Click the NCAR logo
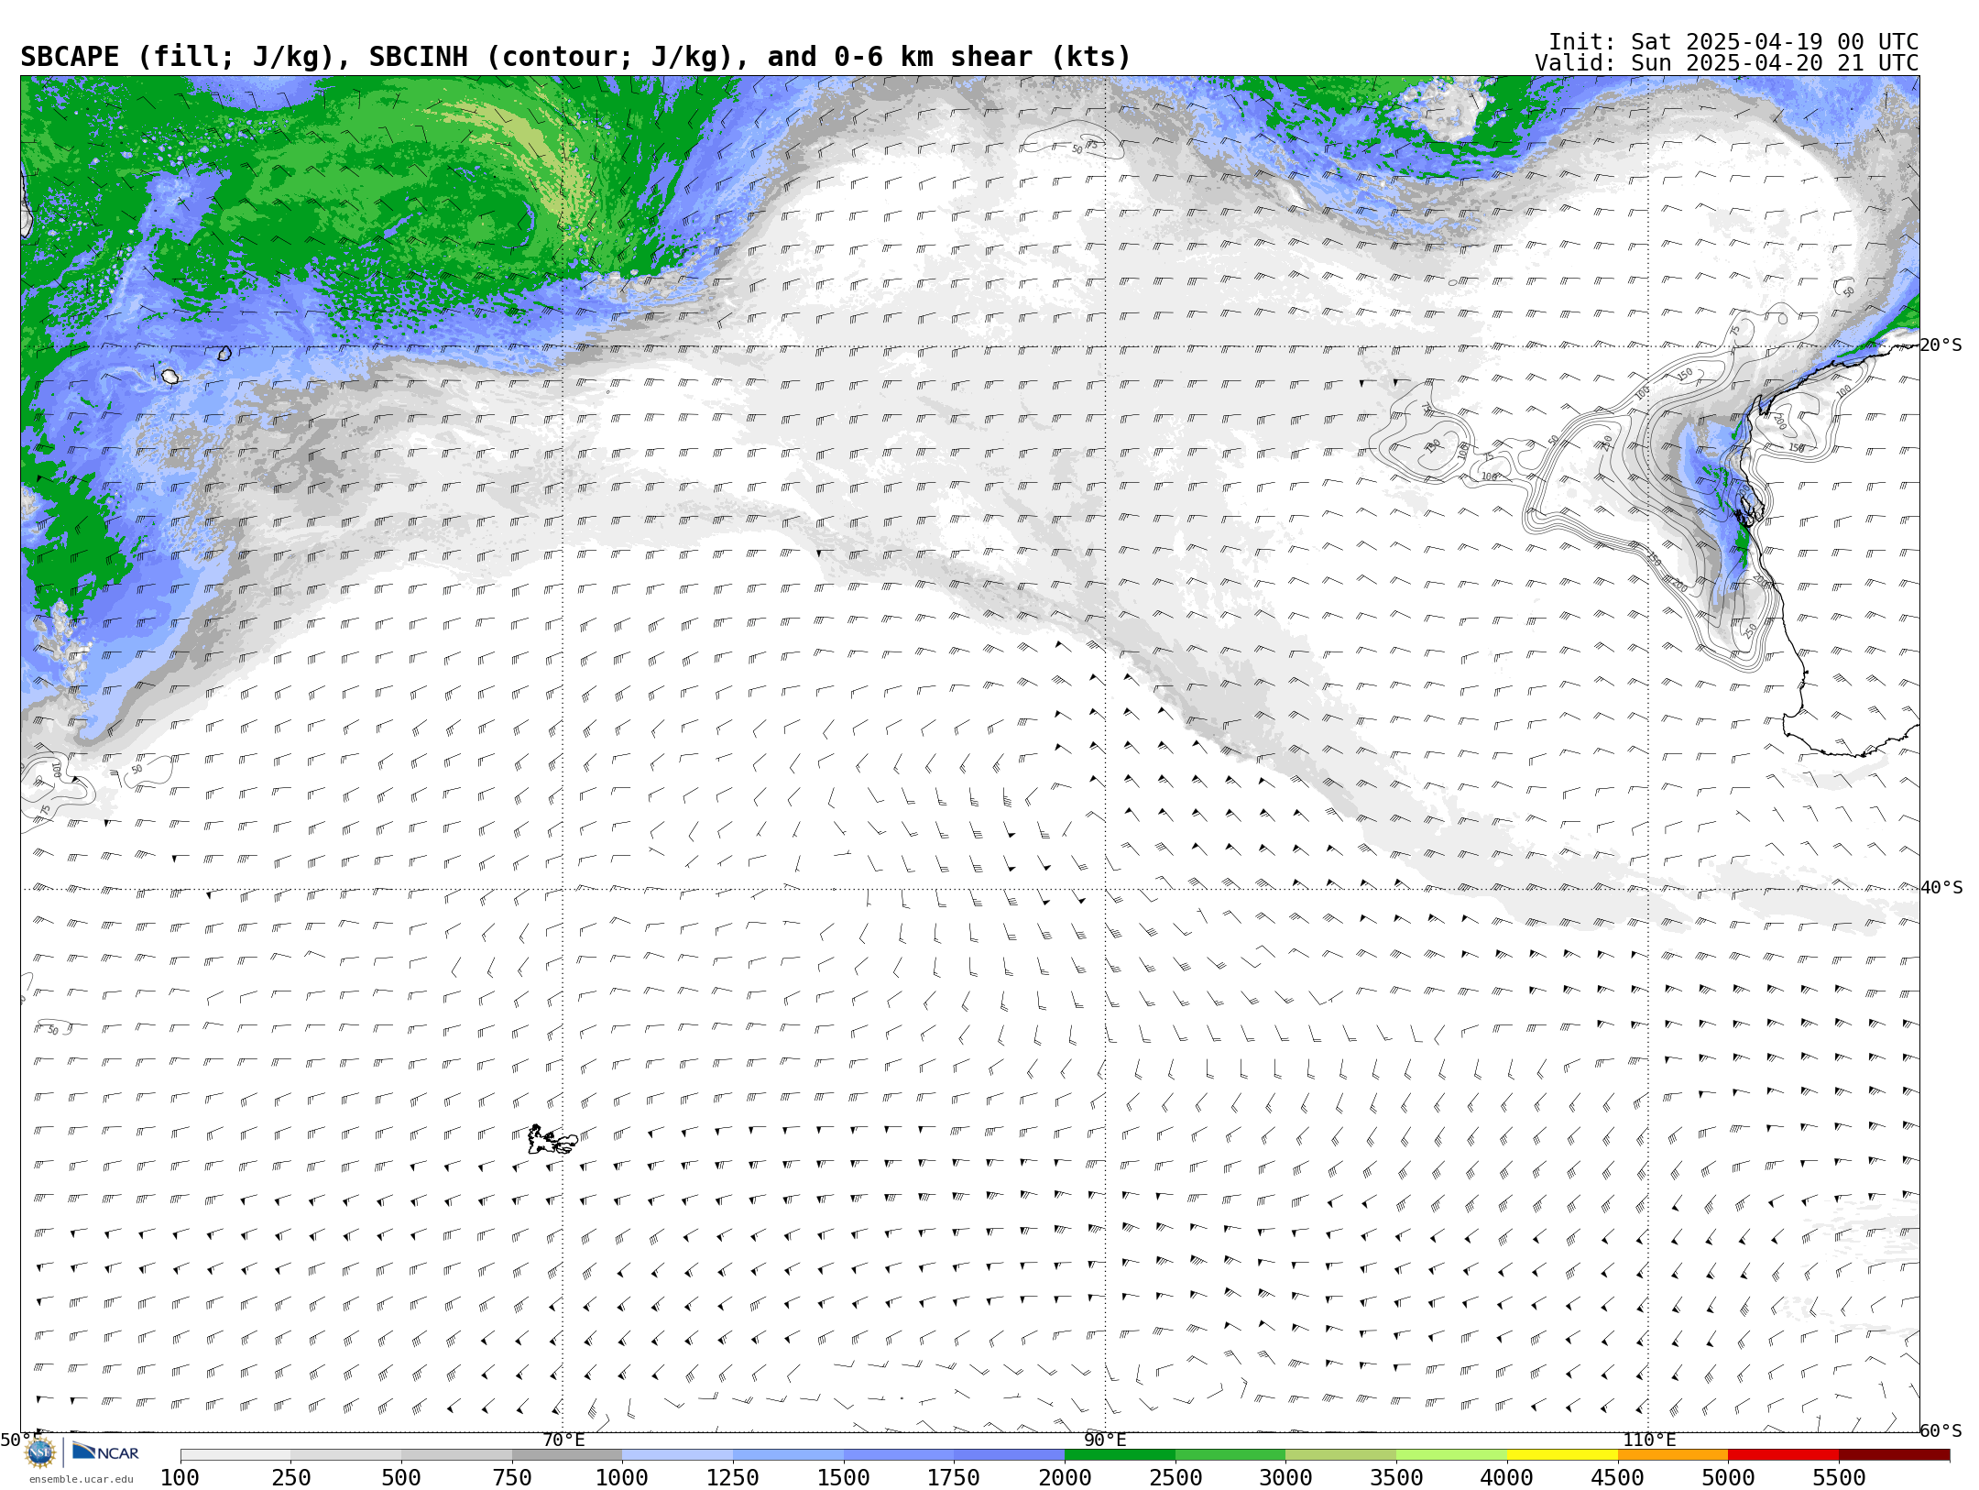The image size is (1979, 1490). [x=105, y=1452]
